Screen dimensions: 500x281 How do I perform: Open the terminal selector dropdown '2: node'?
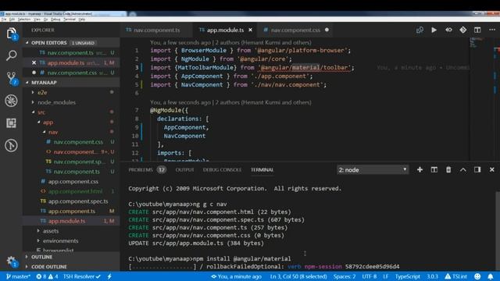[x=373, y=170]
